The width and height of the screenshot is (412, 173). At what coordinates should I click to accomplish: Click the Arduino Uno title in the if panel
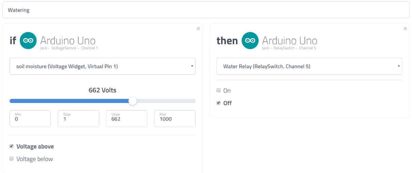[x=68, y=40]
